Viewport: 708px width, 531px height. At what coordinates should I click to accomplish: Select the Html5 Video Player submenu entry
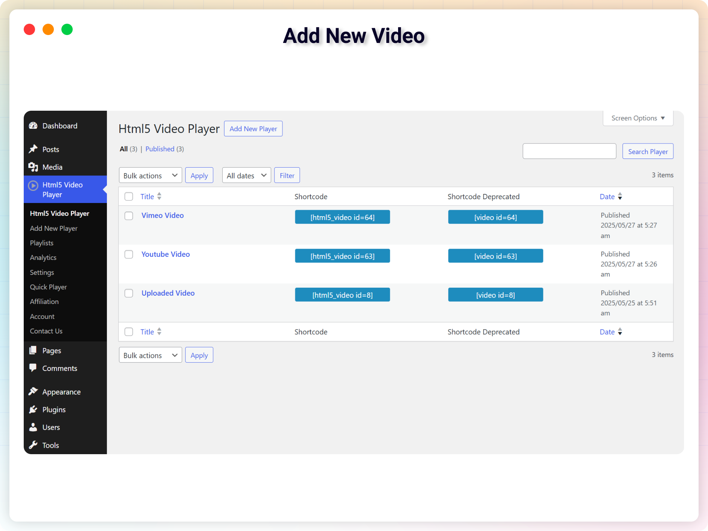60,214
